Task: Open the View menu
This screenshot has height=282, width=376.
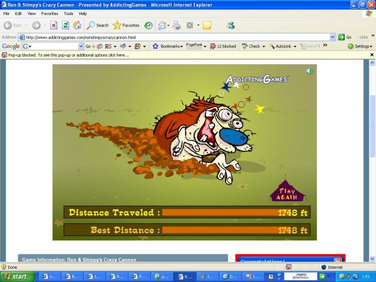Action: pos(31,14)
